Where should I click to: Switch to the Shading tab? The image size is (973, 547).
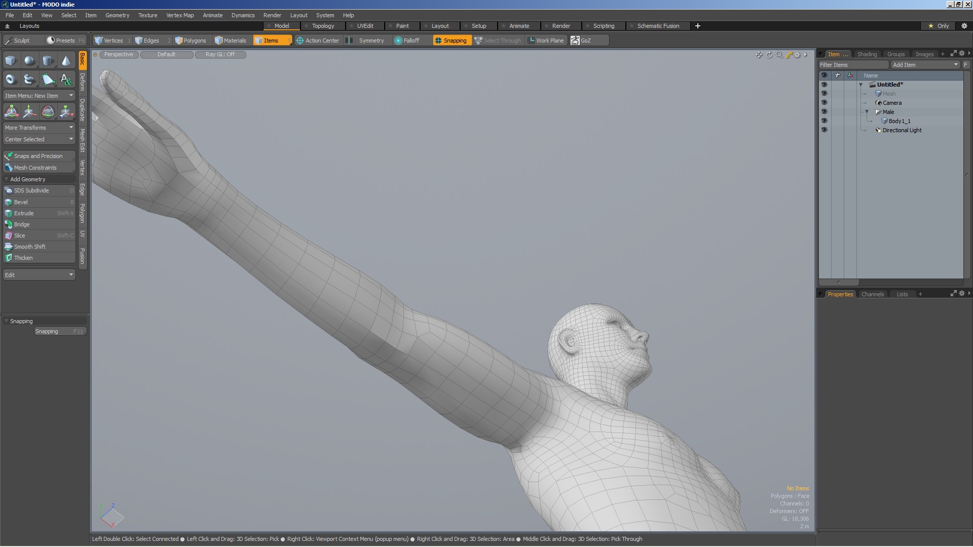867,54
